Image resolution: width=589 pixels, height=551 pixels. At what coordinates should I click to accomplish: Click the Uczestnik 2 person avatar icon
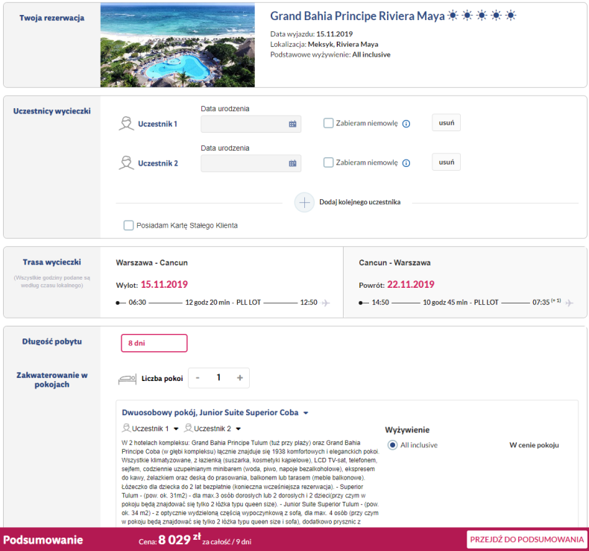coord(126,163)
